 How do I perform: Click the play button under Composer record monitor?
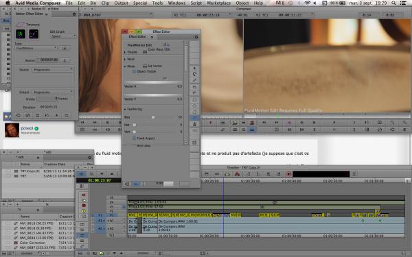tap(334, 123)
